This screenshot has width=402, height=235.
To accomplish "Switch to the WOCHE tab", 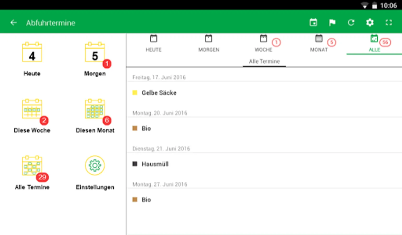I will [x=264, y=44].
